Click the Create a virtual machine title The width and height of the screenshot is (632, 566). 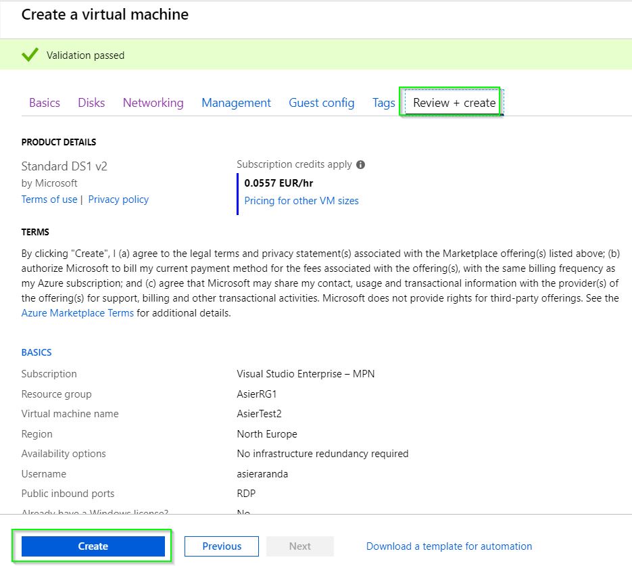pyautogui.click(x=105, y=14)
